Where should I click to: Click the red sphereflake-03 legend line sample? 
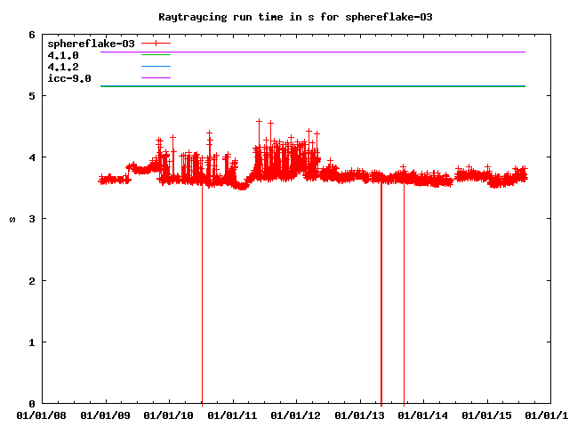click(x=155, y=43)
